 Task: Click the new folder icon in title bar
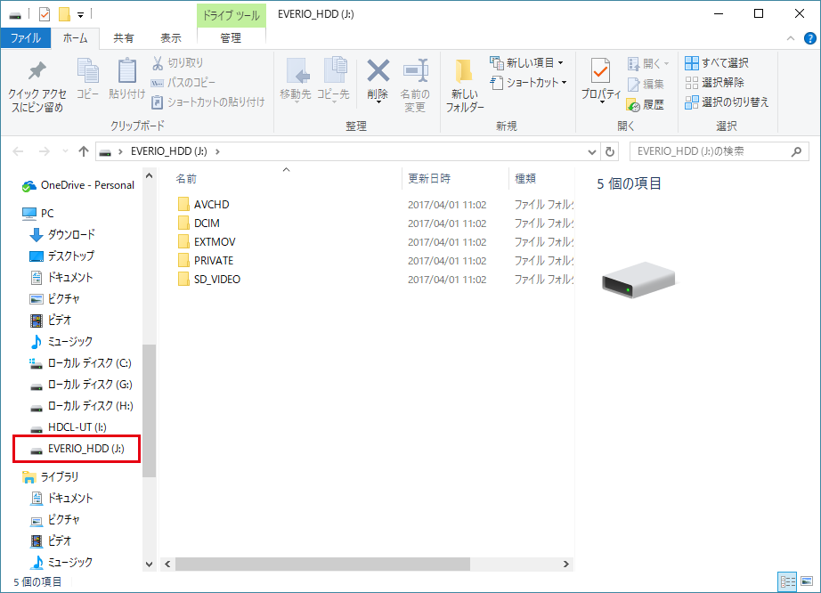(64, 14)
